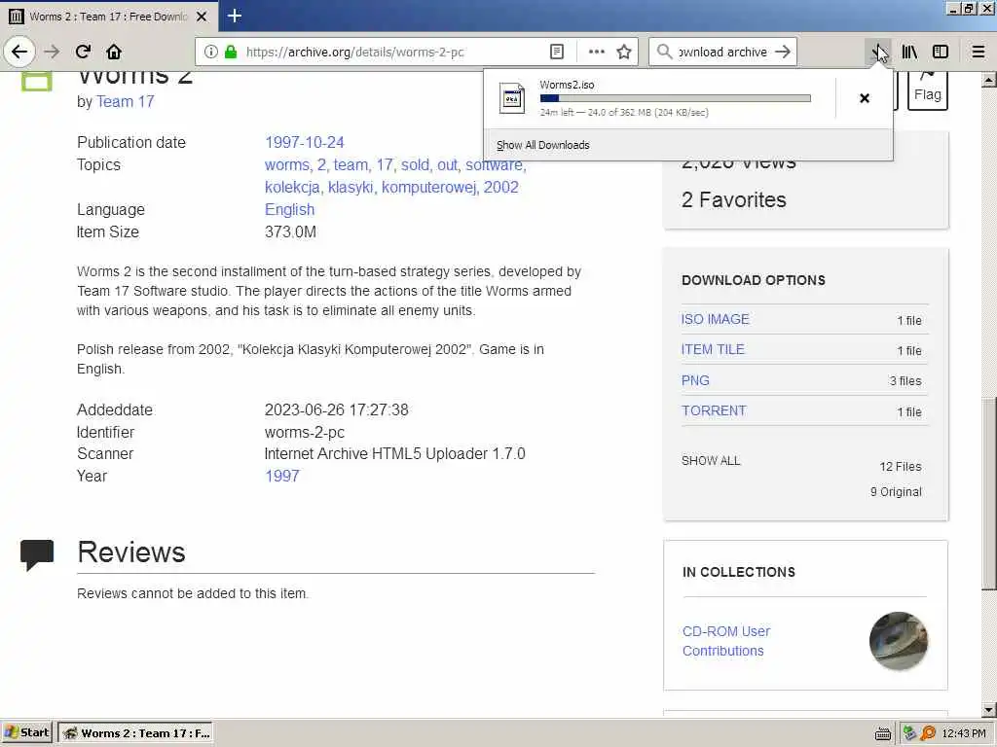Click the search magnifier icon
Viewport: 997px width, 747px height.
pyautogui.click(x=664, y=52)
